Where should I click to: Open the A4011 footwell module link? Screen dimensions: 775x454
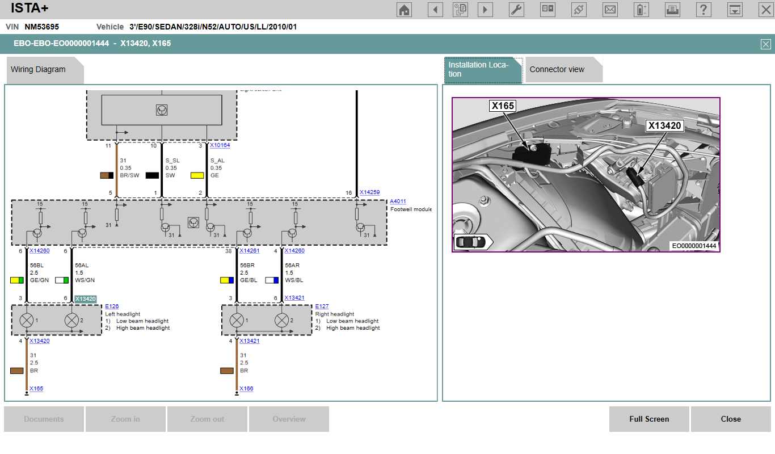[398, 201]
